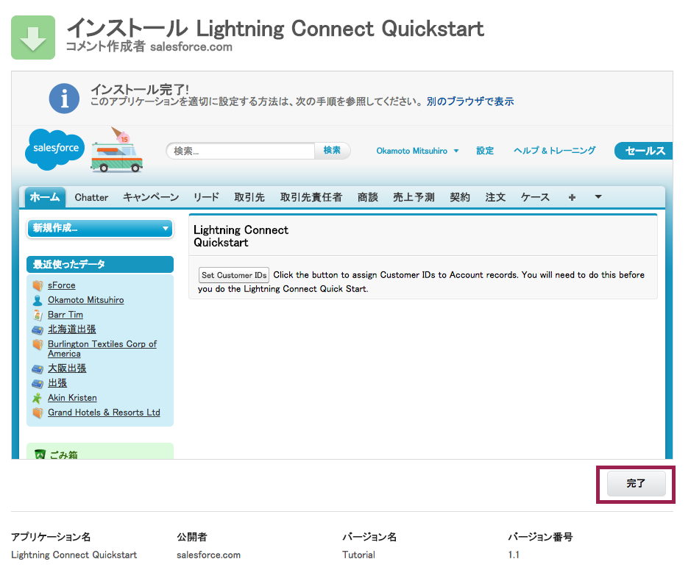Click the user icon beside Okamoto Mitsuhiro
691x570 pixels.
point(38,300)
